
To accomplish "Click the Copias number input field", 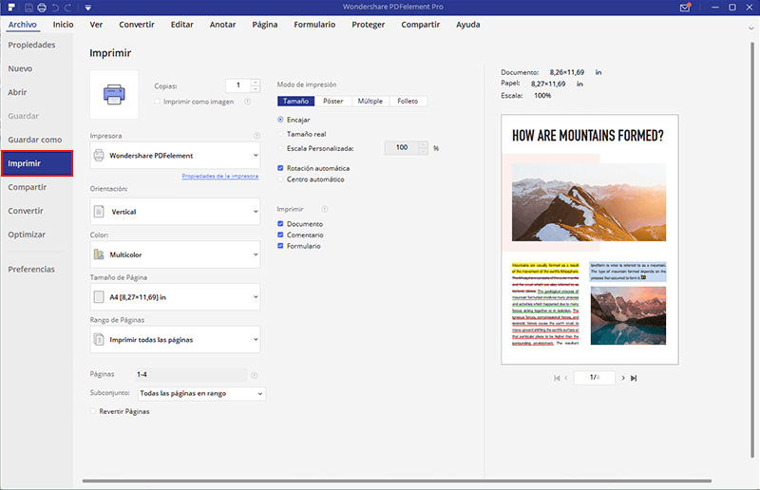I will pyautogui.click(x=238, y=85).
